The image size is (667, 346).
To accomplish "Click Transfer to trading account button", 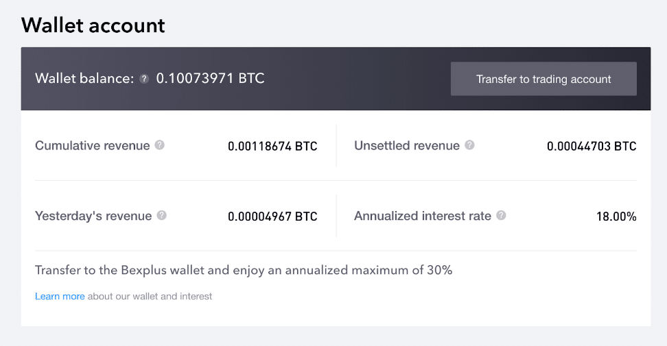I will point(543,79).
